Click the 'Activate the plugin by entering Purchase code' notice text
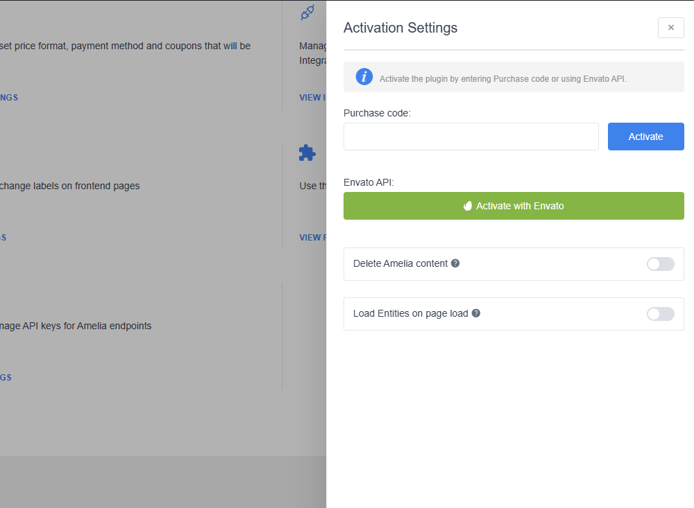Viewport: 694px width, 508px height. click(x=502, y=79)
